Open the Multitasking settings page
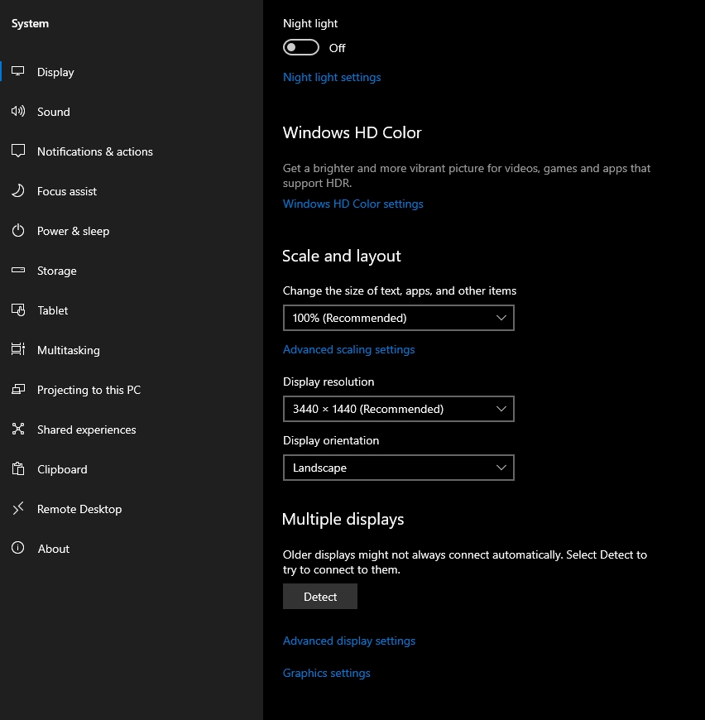 point(68,350)
